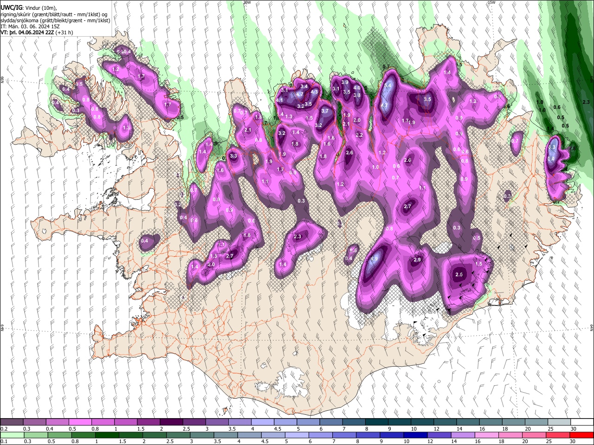Viewport: 594px width, 445px height.
Task: Select the '64N' latitude label on the right edge
Action: [x=592, y=327]
